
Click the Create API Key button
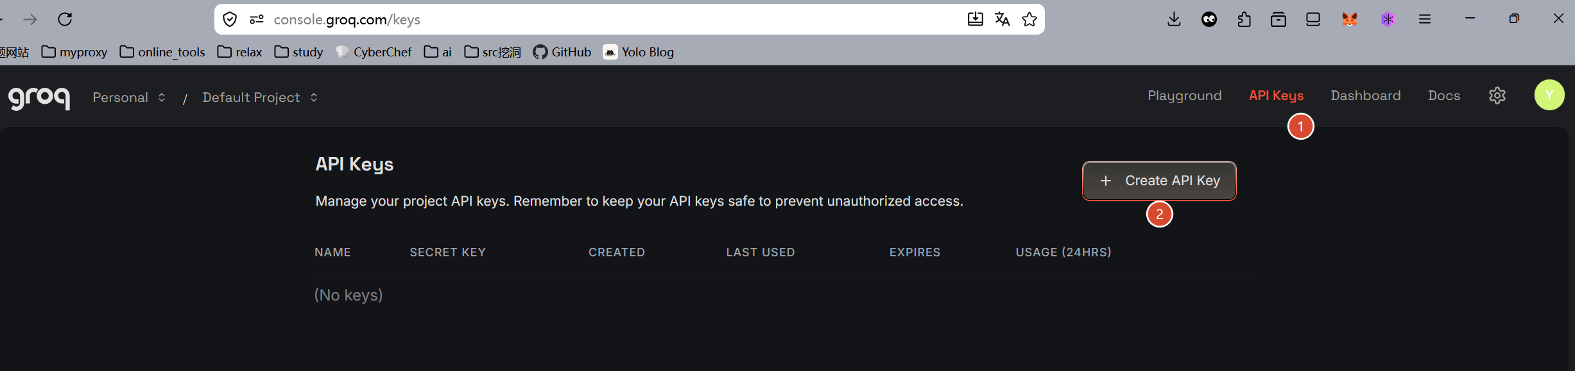1159,181
